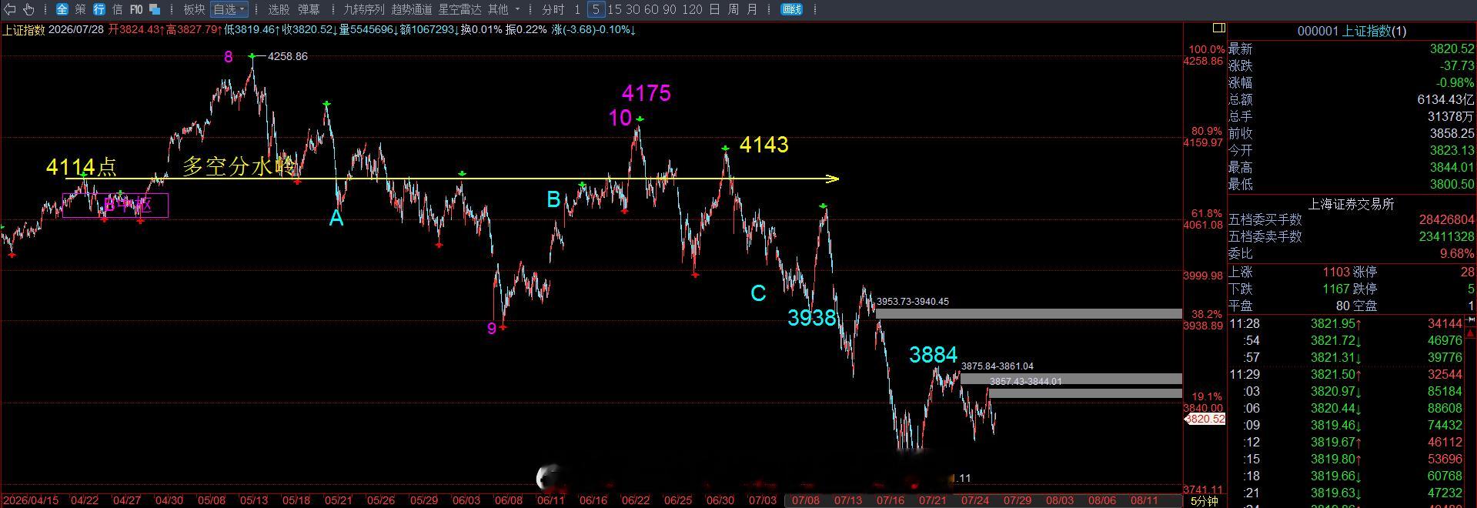Click the 下跌 count 1167
Viewport: 1477px width, 508px height.
(x=1336, y=289)
